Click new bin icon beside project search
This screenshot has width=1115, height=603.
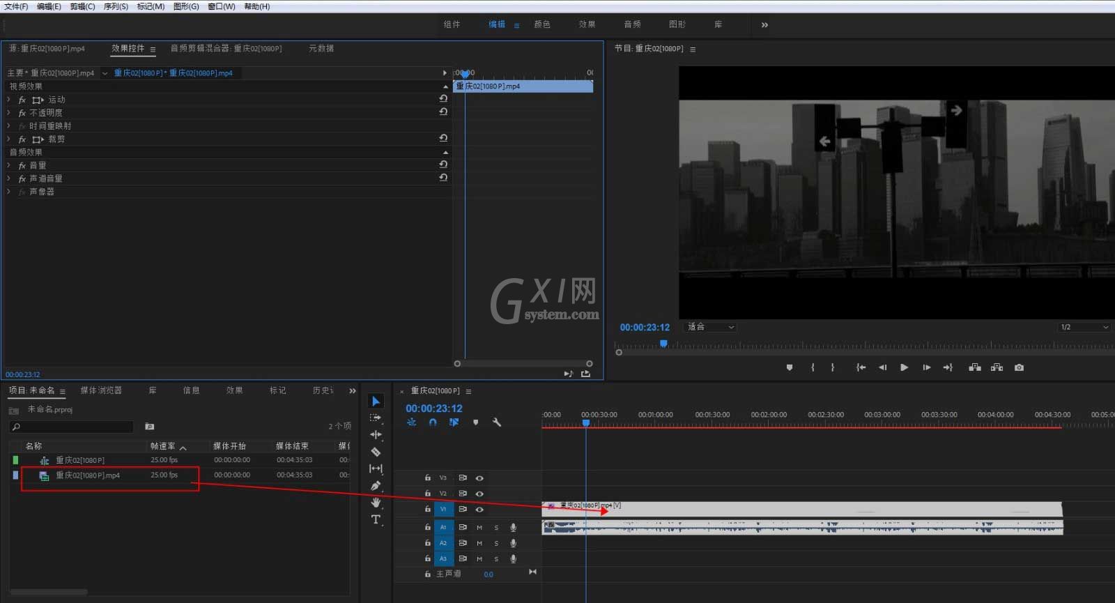[x=149, y=426]
